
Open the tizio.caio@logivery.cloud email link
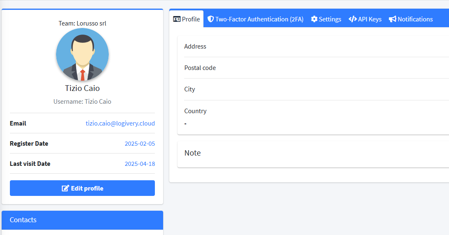pos(120,123)
